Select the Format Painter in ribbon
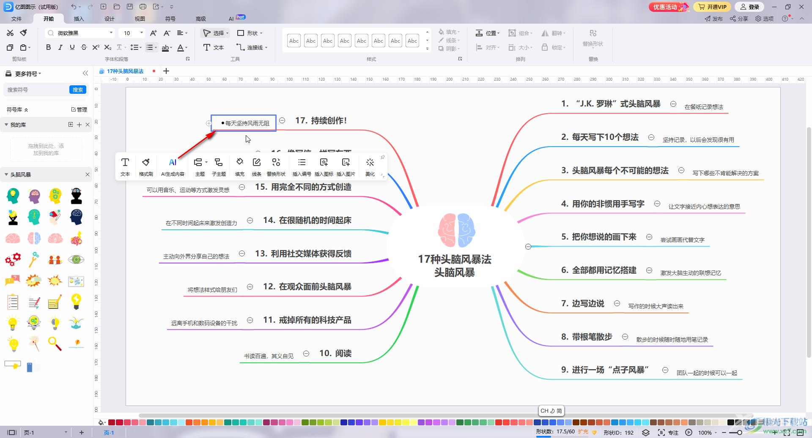The width and height of the screenshot is (812, 438). point(24,33)
